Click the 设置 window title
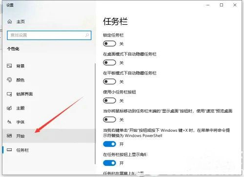The height and width of the screenshot is (177, 244). coord(10,5)
